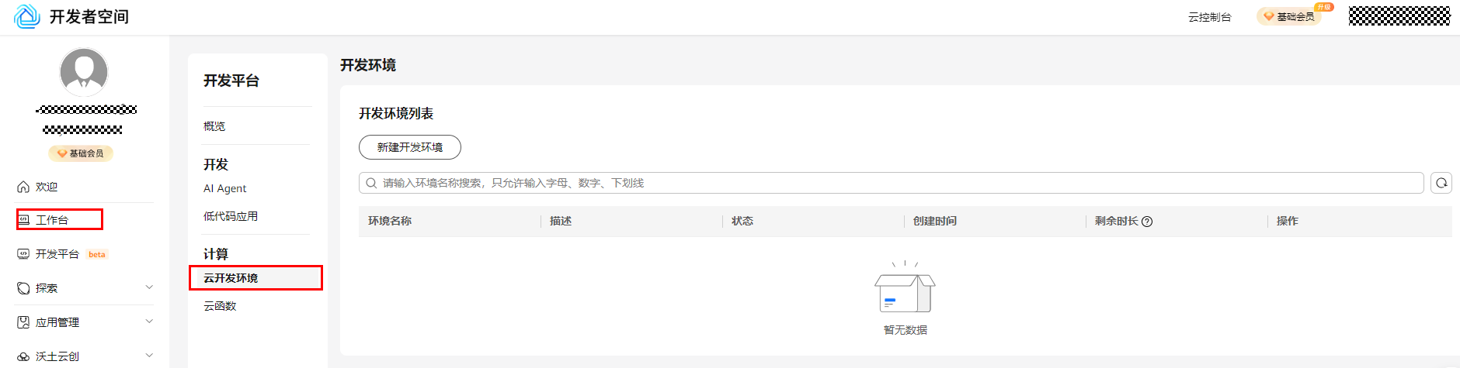Click the 状态 column header
Screen dimensions: 1460x368
point(742,222)
